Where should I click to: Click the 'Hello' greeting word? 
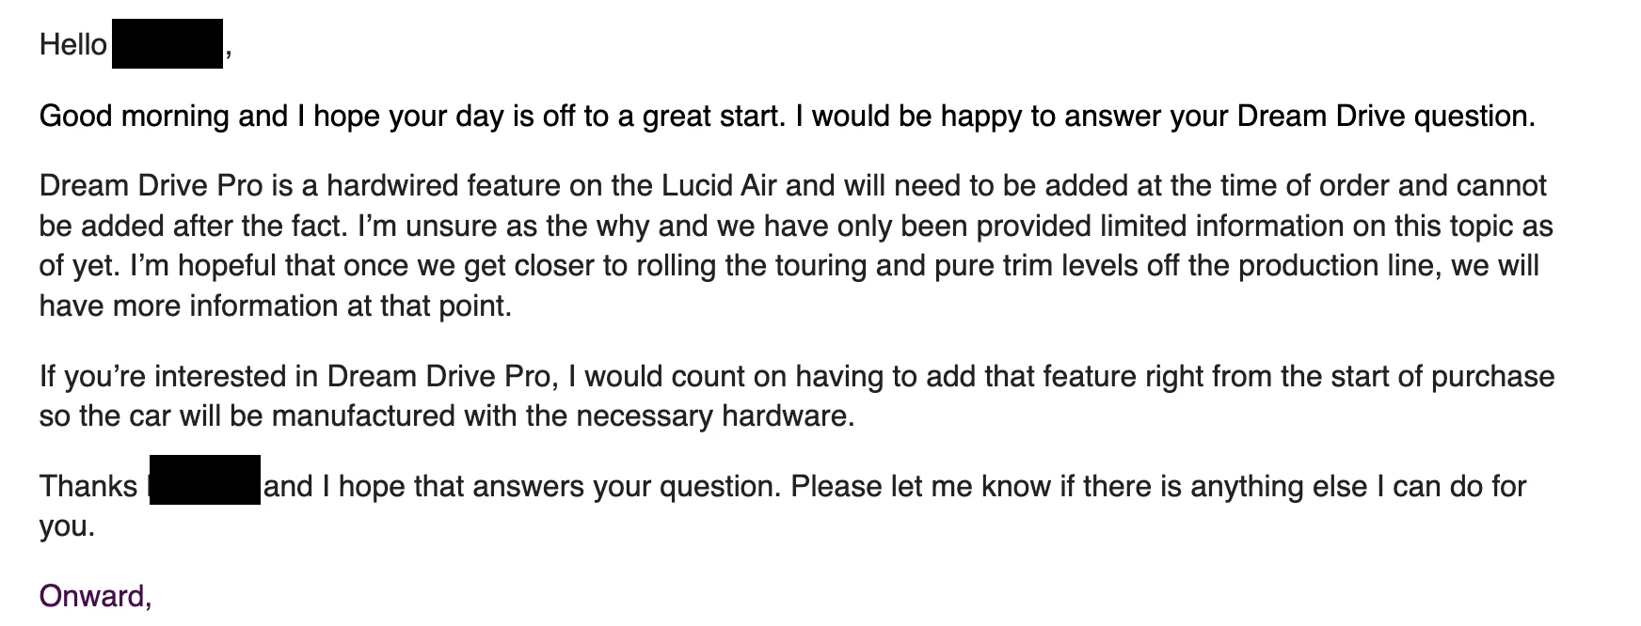click(73, 44)
